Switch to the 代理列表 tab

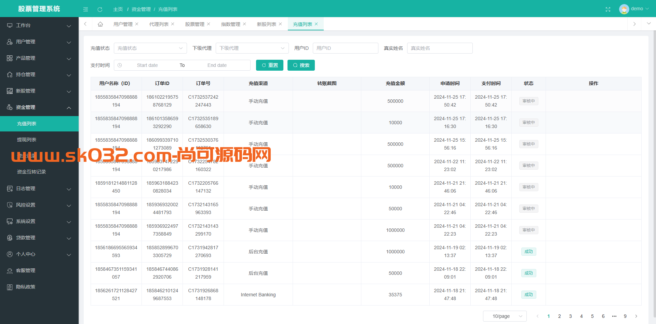click(x=159, y=24)
